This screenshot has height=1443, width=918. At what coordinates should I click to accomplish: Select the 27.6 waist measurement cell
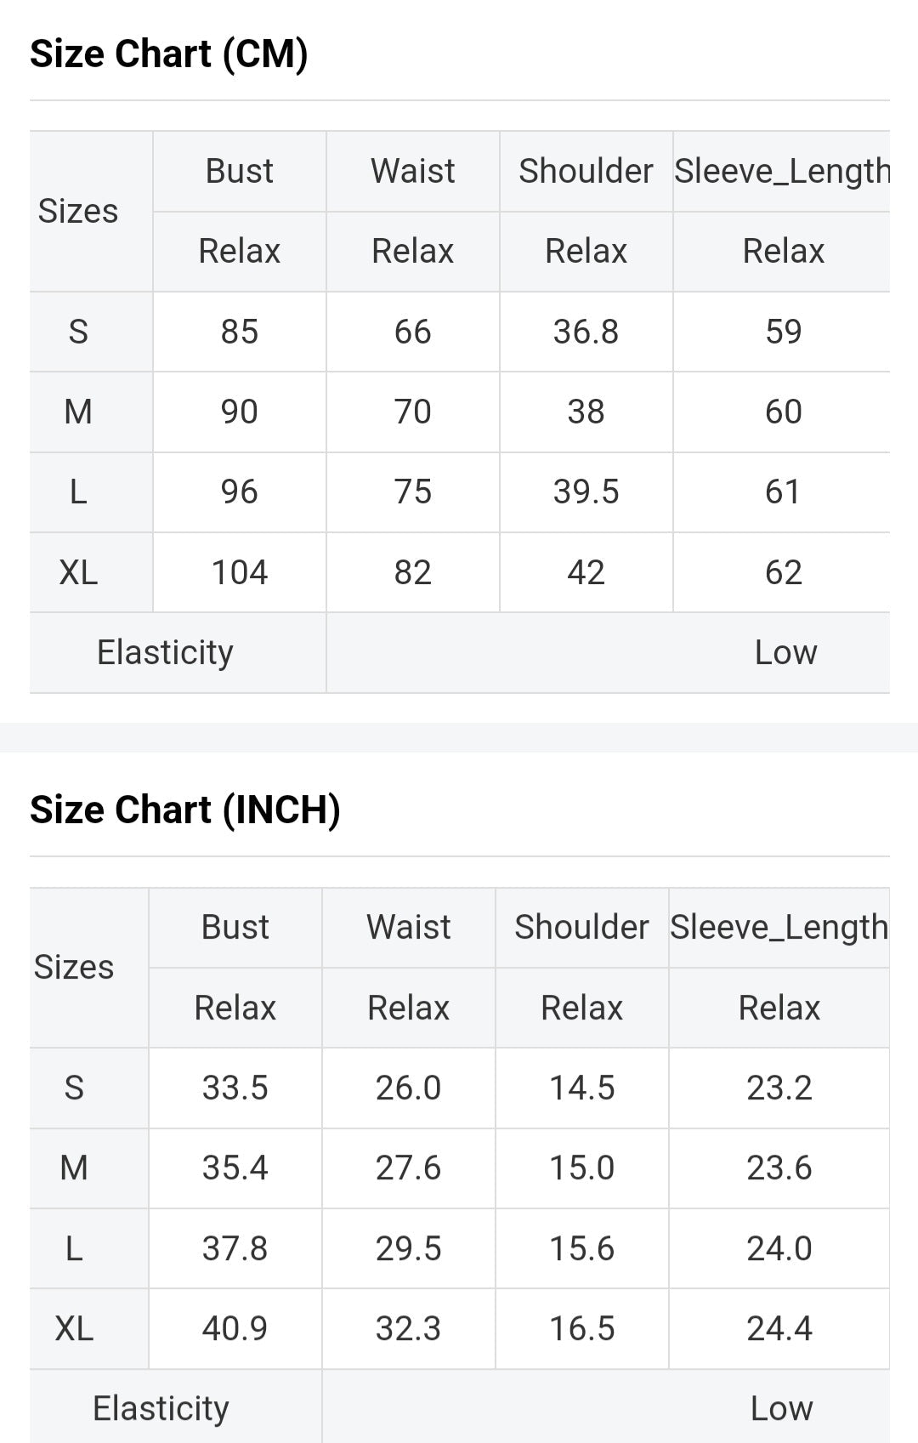[x=408, y=1167]
